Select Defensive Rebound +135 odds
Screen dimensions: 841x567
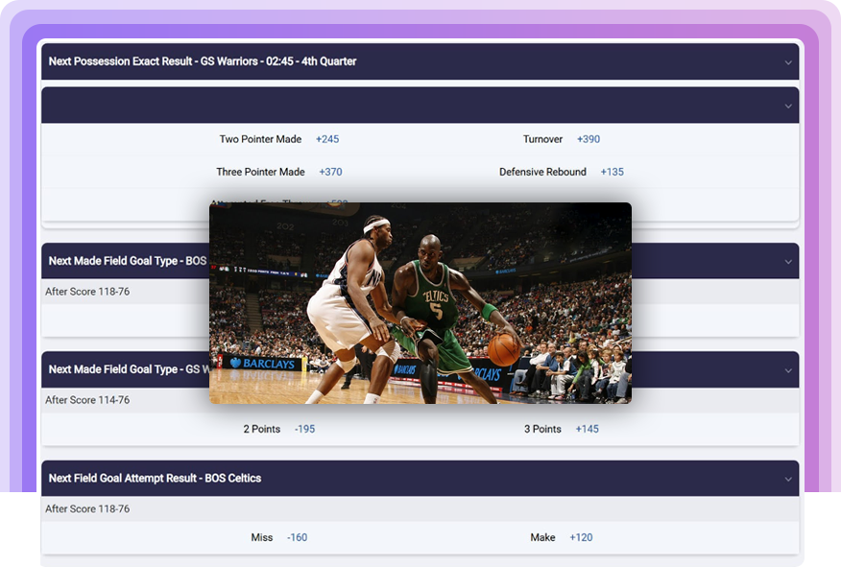(612, 172)
